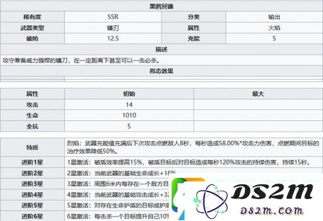Click the 输出 category value
The height and width of the screenshot is (221, 323).
click(x=274, y=17)
